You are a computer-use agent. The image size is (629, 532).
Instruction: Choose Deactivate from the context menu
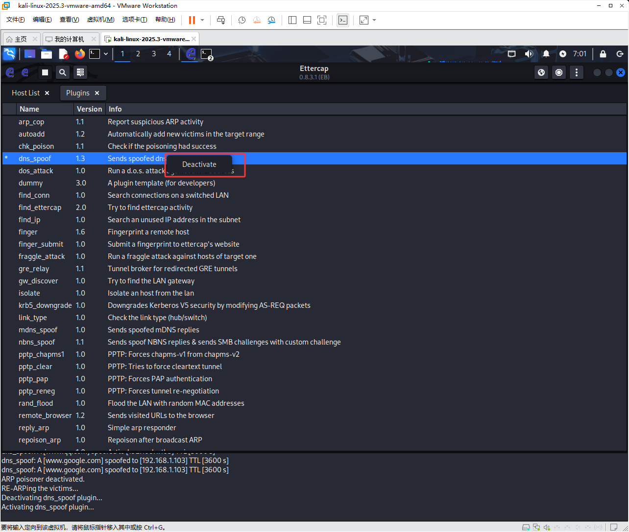pyautogui.click(x=199, y=164)
